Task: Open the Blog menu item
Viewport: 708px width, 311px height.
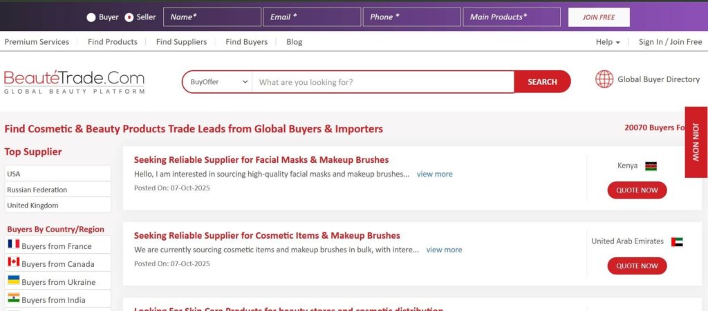Action: point(294,42)
